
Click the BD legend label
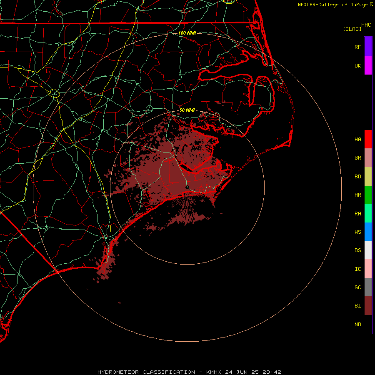pos(357,177)
